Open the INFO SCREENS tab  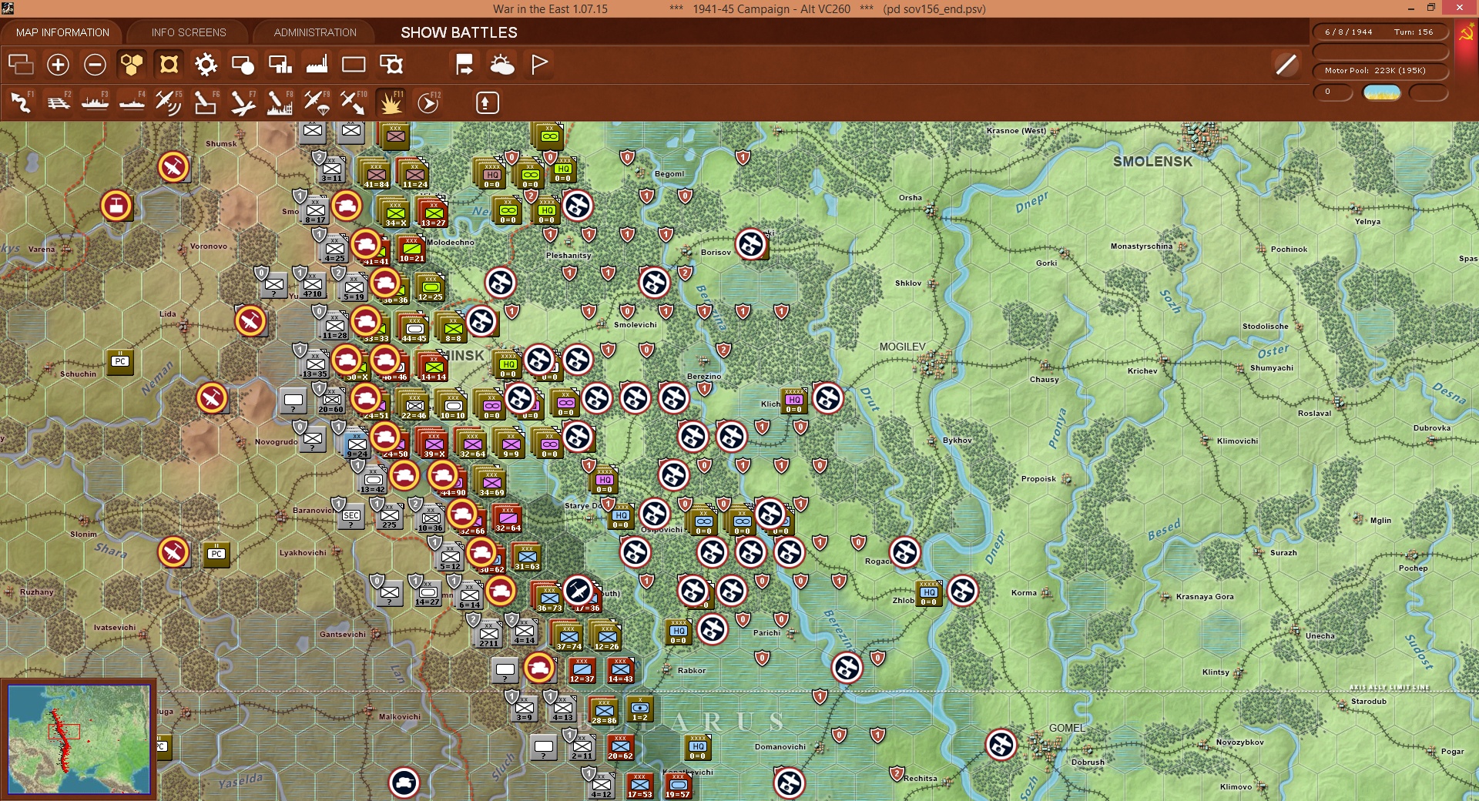tap(189, 32)
